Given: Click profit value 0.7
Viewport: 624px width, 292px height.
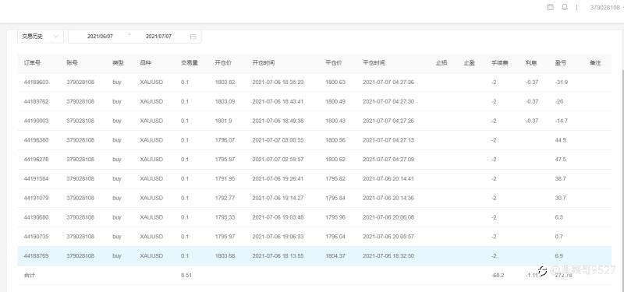Looking at the screenshot, I should 558,237.
